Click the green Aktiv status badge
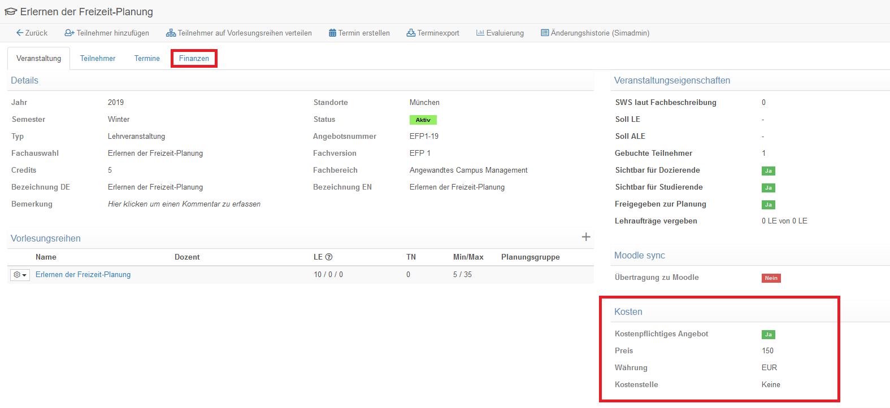The width and height of the screenshot is (890, 408). pyautogui.click(x=423, y=120)
